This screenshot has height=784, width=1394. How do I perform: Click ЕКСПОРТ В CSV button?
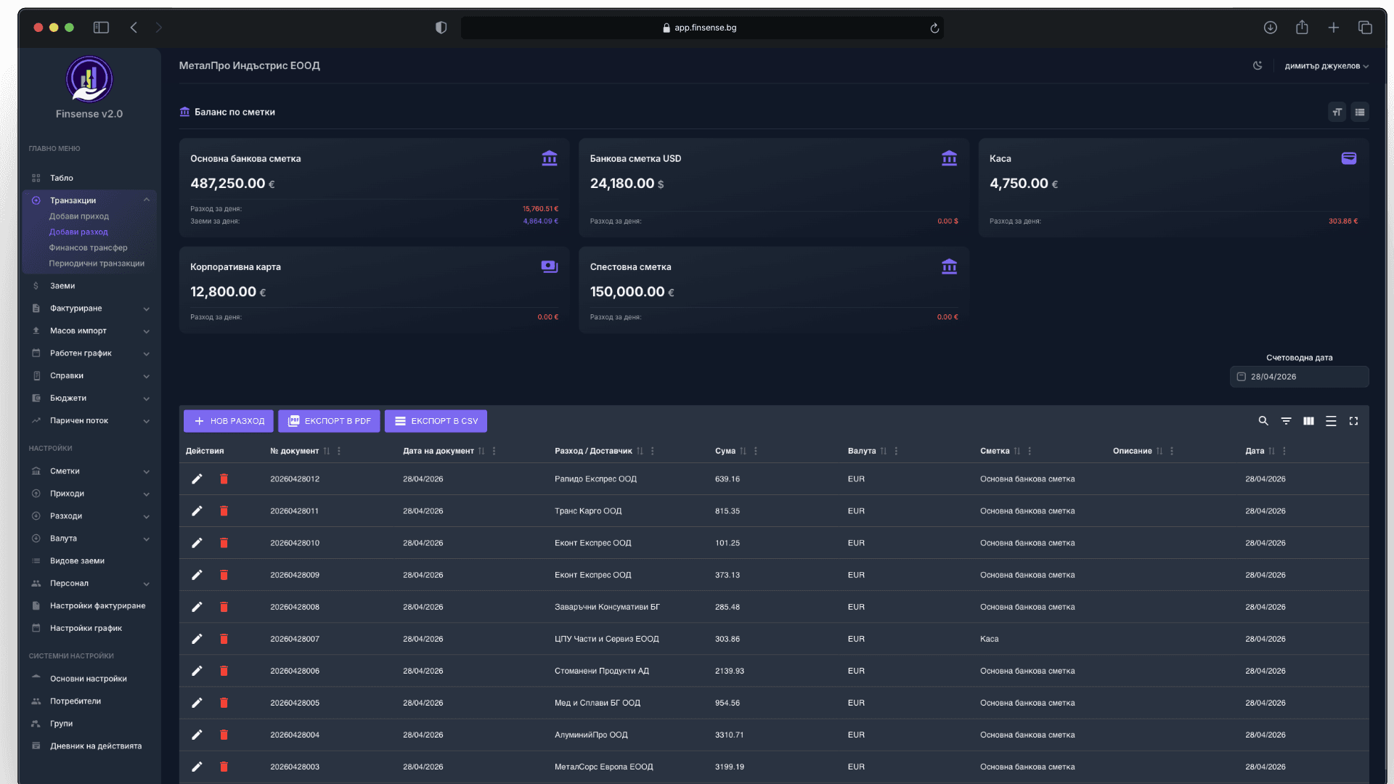[x=436, y=421]
